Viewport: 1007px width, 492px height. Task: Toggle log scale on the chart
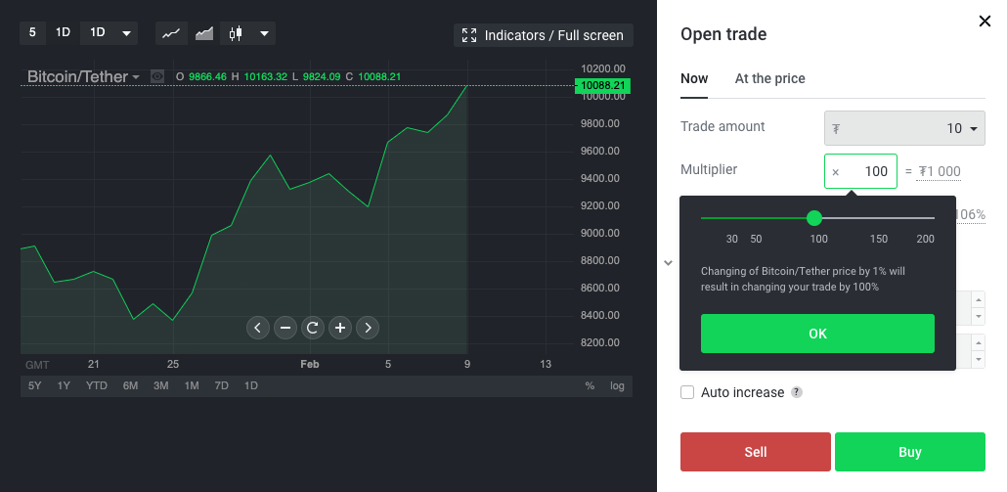617,385
